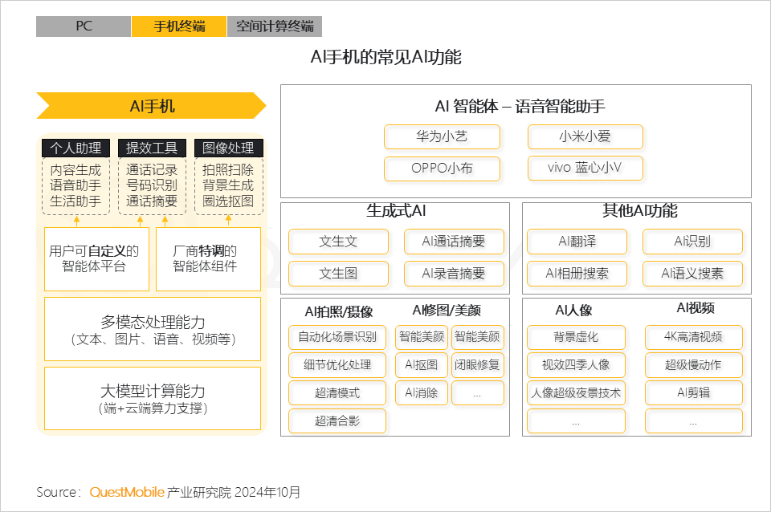Screen dimensions: 771x512
Task: Click the 自动化场景识别 box
Action: click(x=337, y=337)
